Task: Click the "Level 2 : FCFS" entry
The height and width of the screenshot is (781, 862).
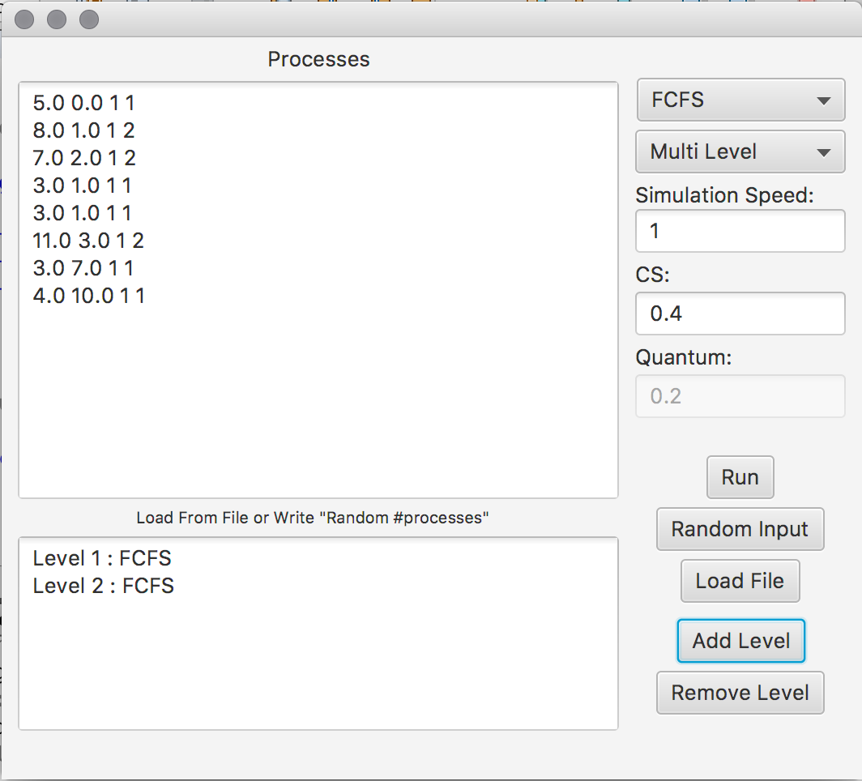Action: [x=103, y=586]
